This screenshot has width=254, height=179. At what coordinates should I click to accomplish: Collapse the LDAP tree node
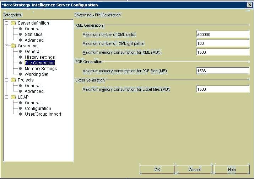tap(6, 97)
